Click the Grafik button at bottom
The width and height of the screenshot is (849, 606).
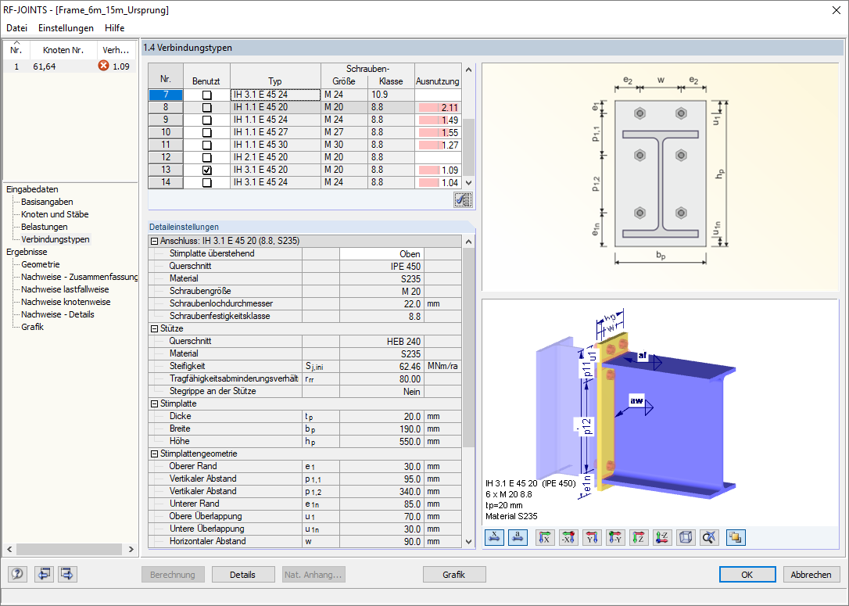click(453, 575)
